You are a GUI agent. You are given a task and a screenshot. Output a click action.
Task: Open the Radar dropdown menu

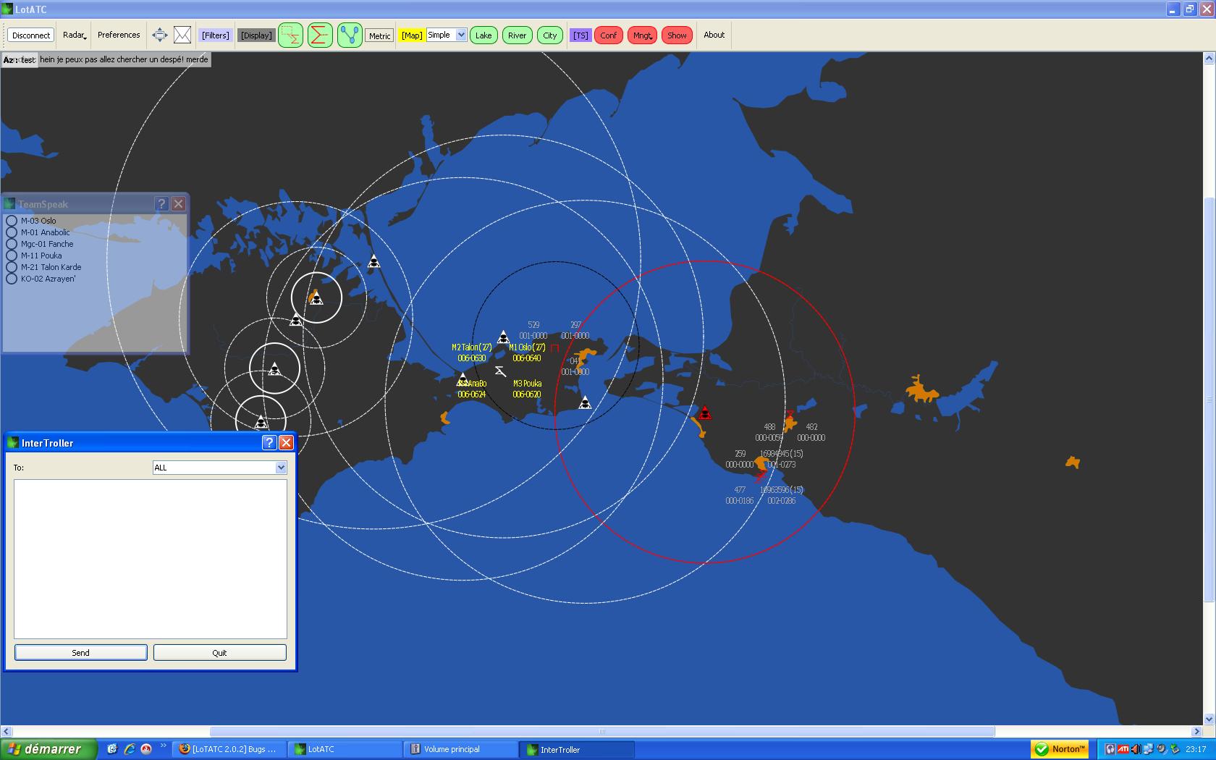pos(75,35)
